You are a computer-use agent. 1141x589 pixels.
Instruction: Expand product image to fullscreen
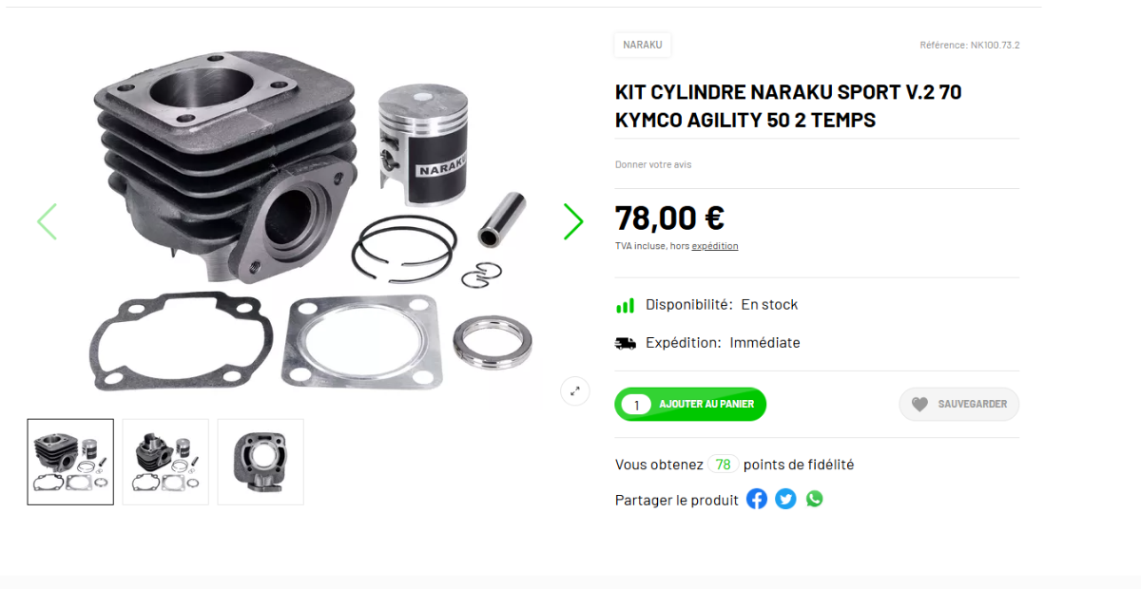(575, 390)
